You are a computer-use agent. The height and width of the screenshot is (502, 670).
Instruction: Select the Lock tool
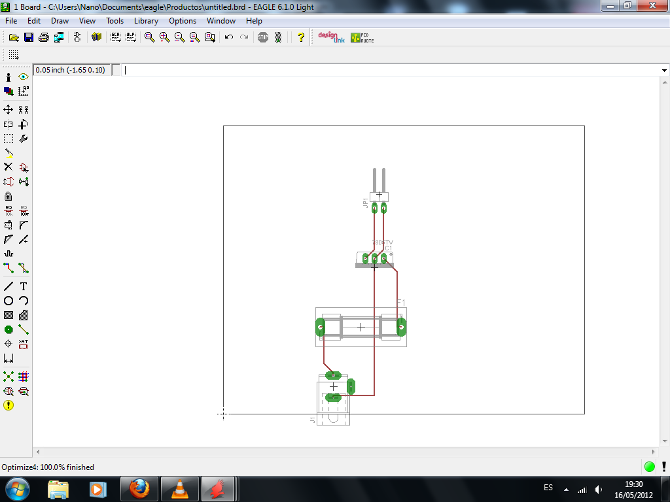click(8, 196)
